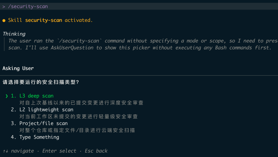Choose L2 lightweight scan option

tap(42, 110)
